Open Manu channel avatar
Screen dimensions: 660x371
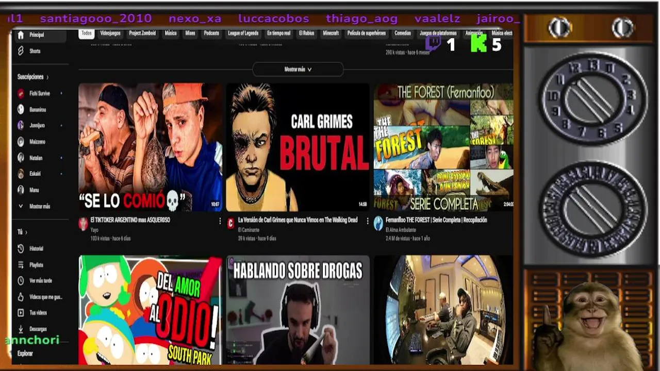[x=21, y=190]
